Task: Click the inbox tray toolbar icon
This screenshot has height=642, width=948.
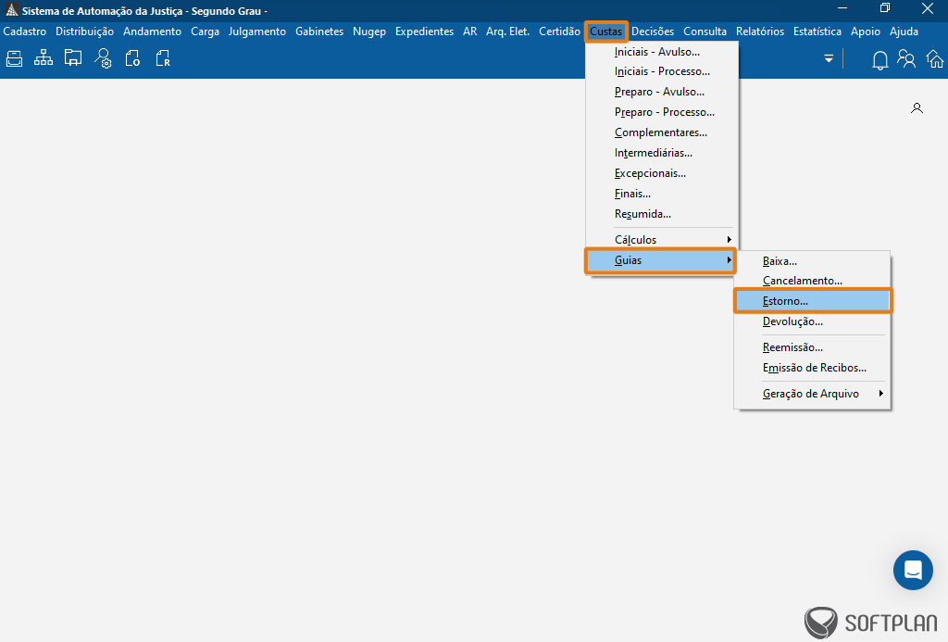Action: tap(15, 58)
